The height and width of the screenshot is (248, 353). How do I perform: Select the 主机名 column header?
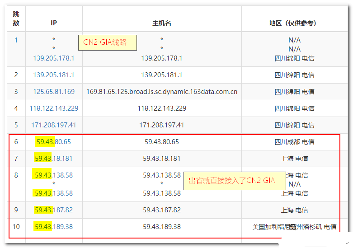162,23
